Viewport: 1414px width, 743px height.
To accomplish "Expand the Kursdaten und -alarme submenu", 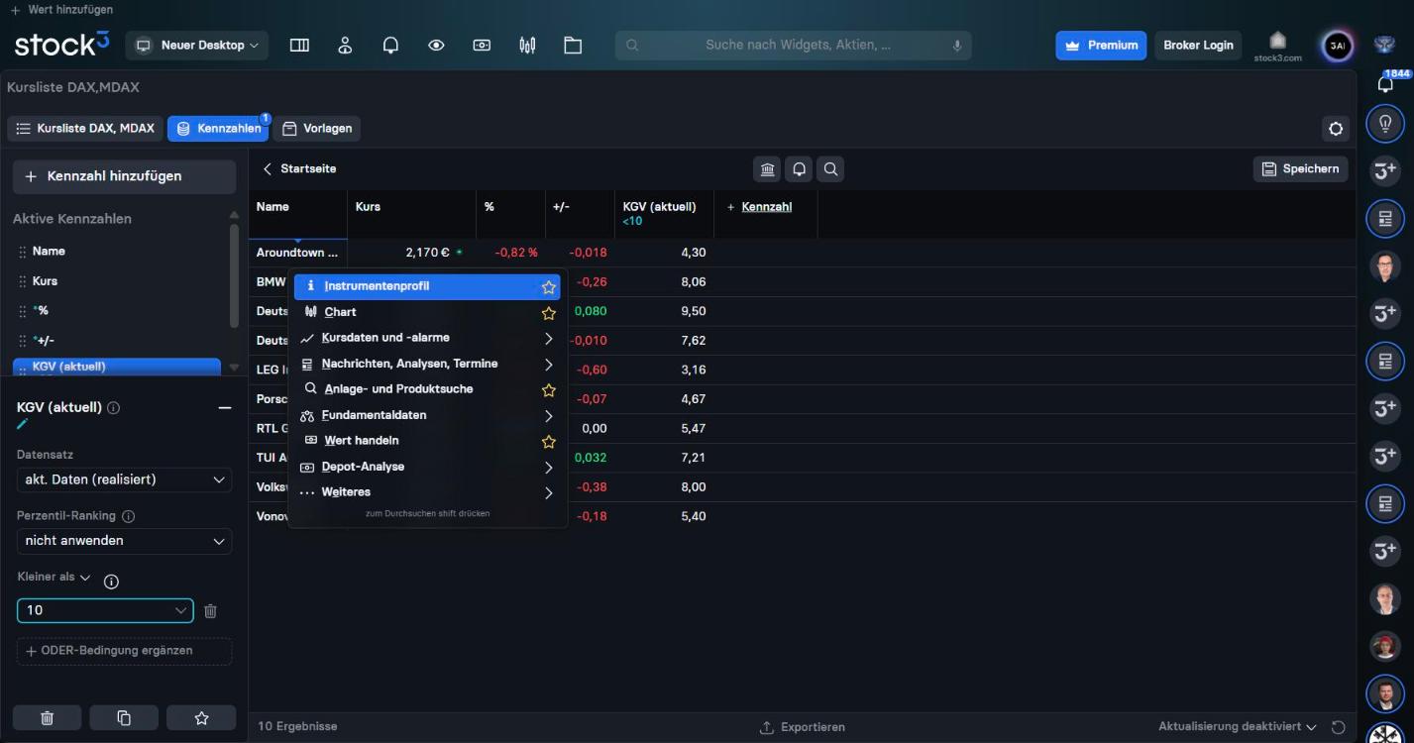I will (427, 338).
